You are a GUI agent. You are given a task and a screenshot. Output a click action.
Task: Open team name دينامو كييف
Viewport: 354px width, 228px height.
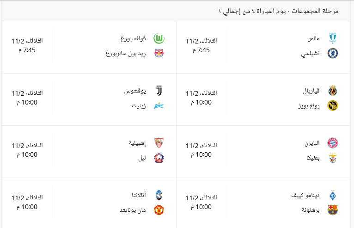[x=305, y=195]
